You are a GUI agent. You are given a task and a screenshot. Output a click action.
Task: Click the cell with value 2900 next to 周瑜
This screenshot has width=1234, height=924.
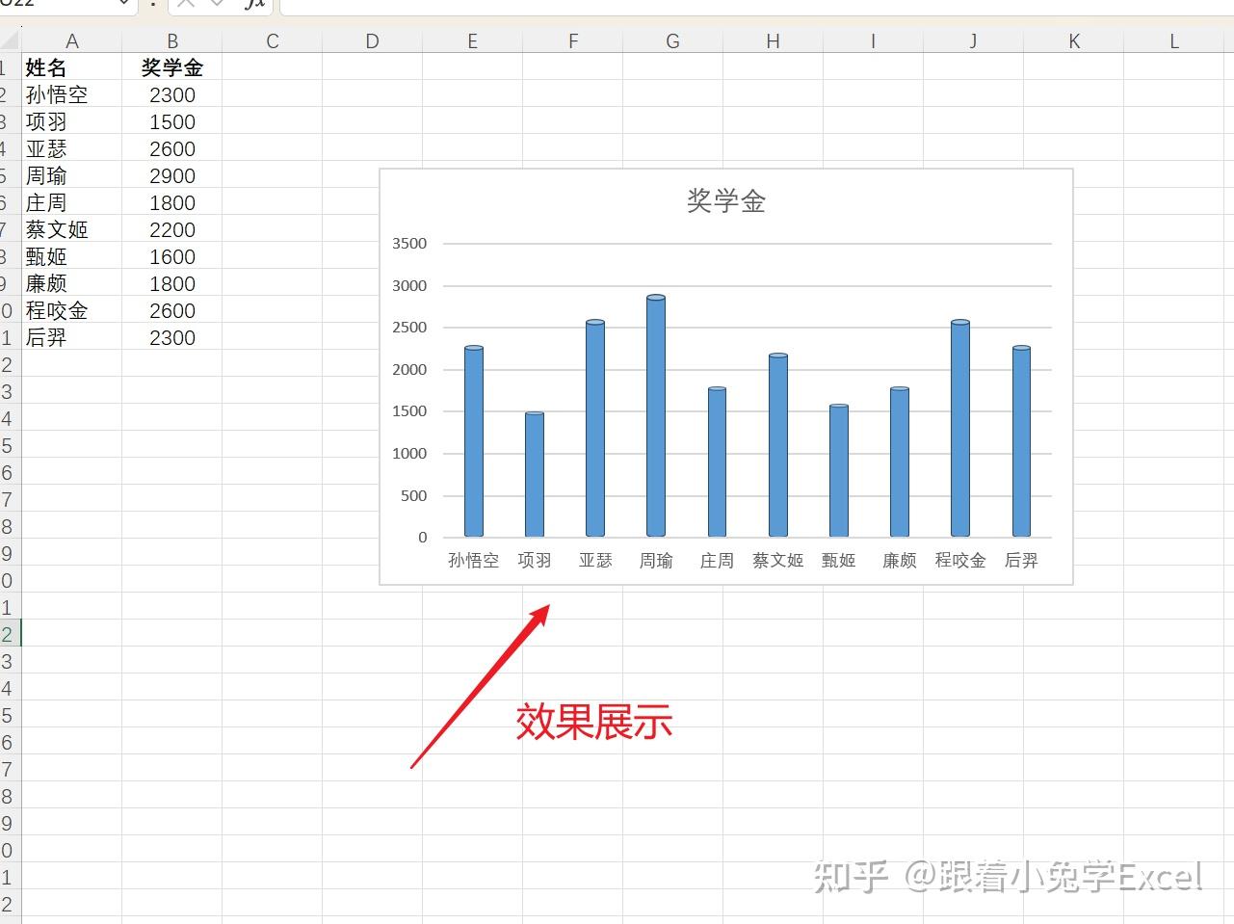[171, 175]
